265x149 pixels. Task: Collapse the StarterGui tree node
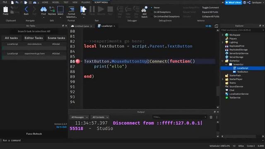click(223, 61)
